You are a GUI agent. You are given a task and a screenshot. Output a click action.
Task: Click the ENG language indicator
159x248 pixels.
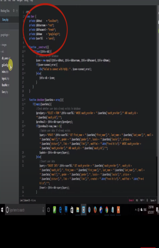(x=145, y=210)
